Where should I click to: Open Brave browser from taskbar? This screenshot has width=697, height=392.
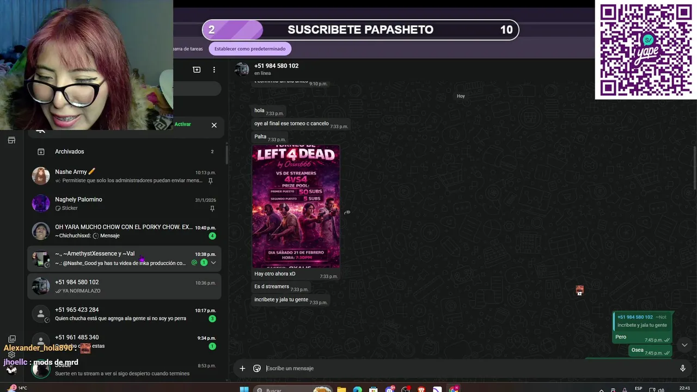[421, 390]
